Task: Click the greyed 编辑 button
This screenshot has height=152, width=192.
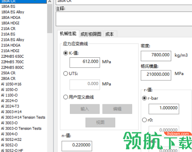Action: pos(117,109)
